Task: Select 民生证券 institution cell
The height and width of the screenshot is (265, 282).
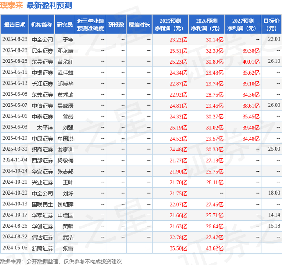Action: pos(42,51)
